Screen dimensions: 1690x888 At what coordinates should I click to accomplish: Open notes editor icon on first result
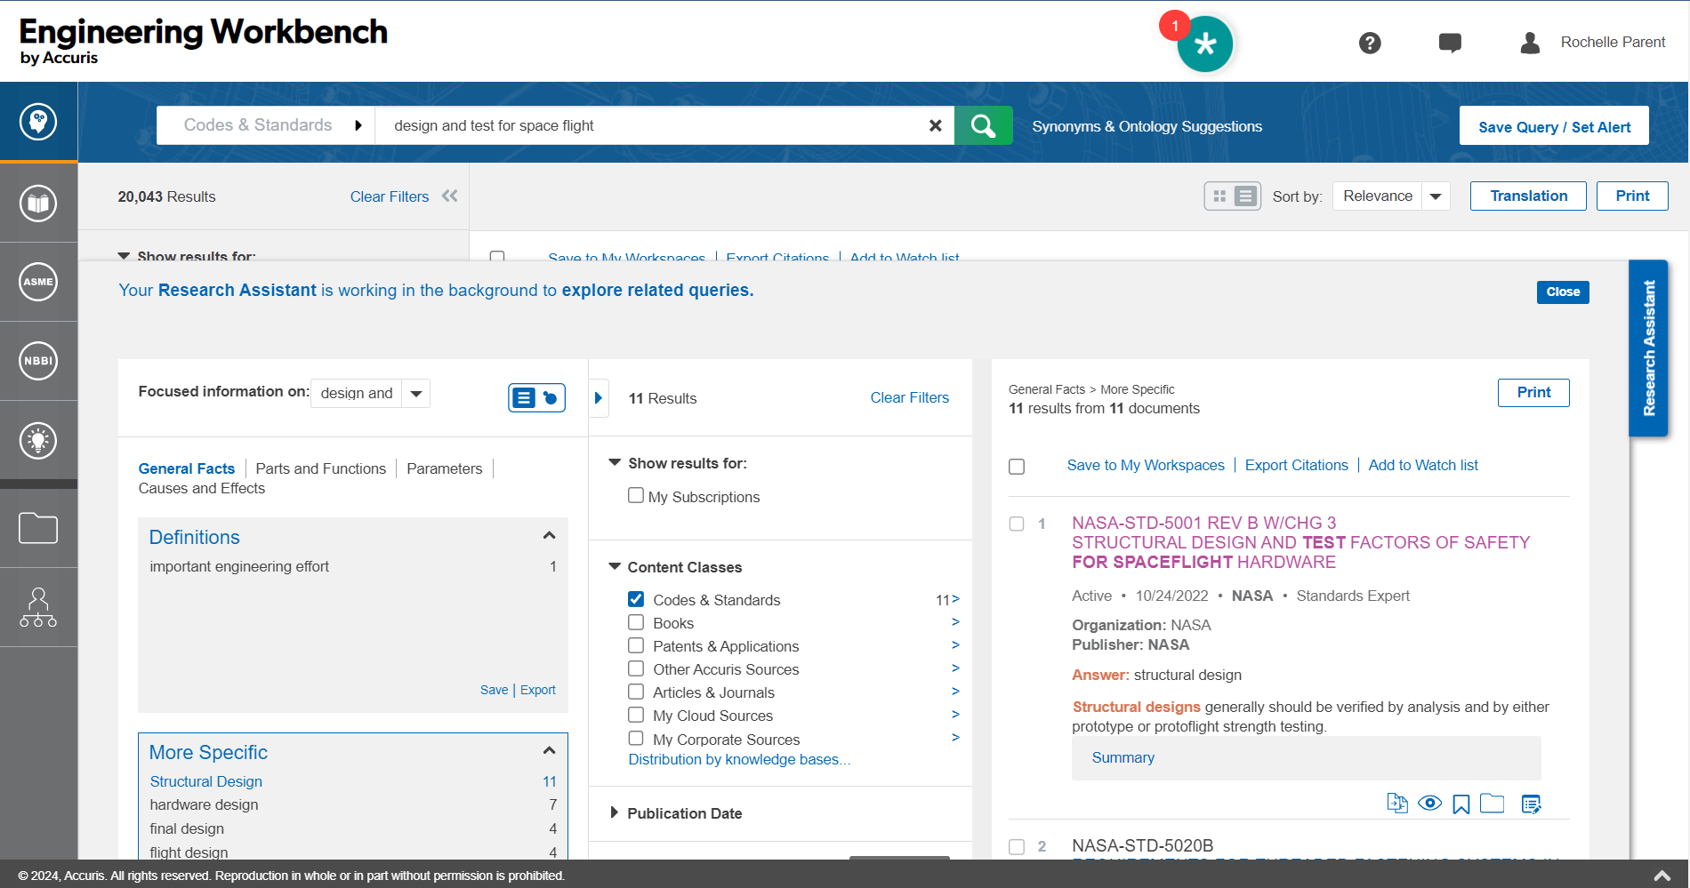click(x=1532, y=803)
